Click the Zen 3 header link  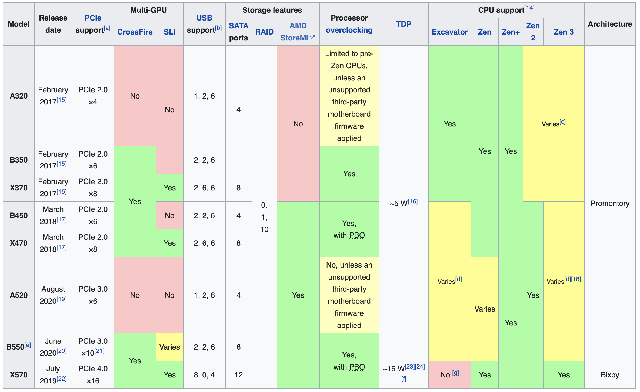[564, 32]
